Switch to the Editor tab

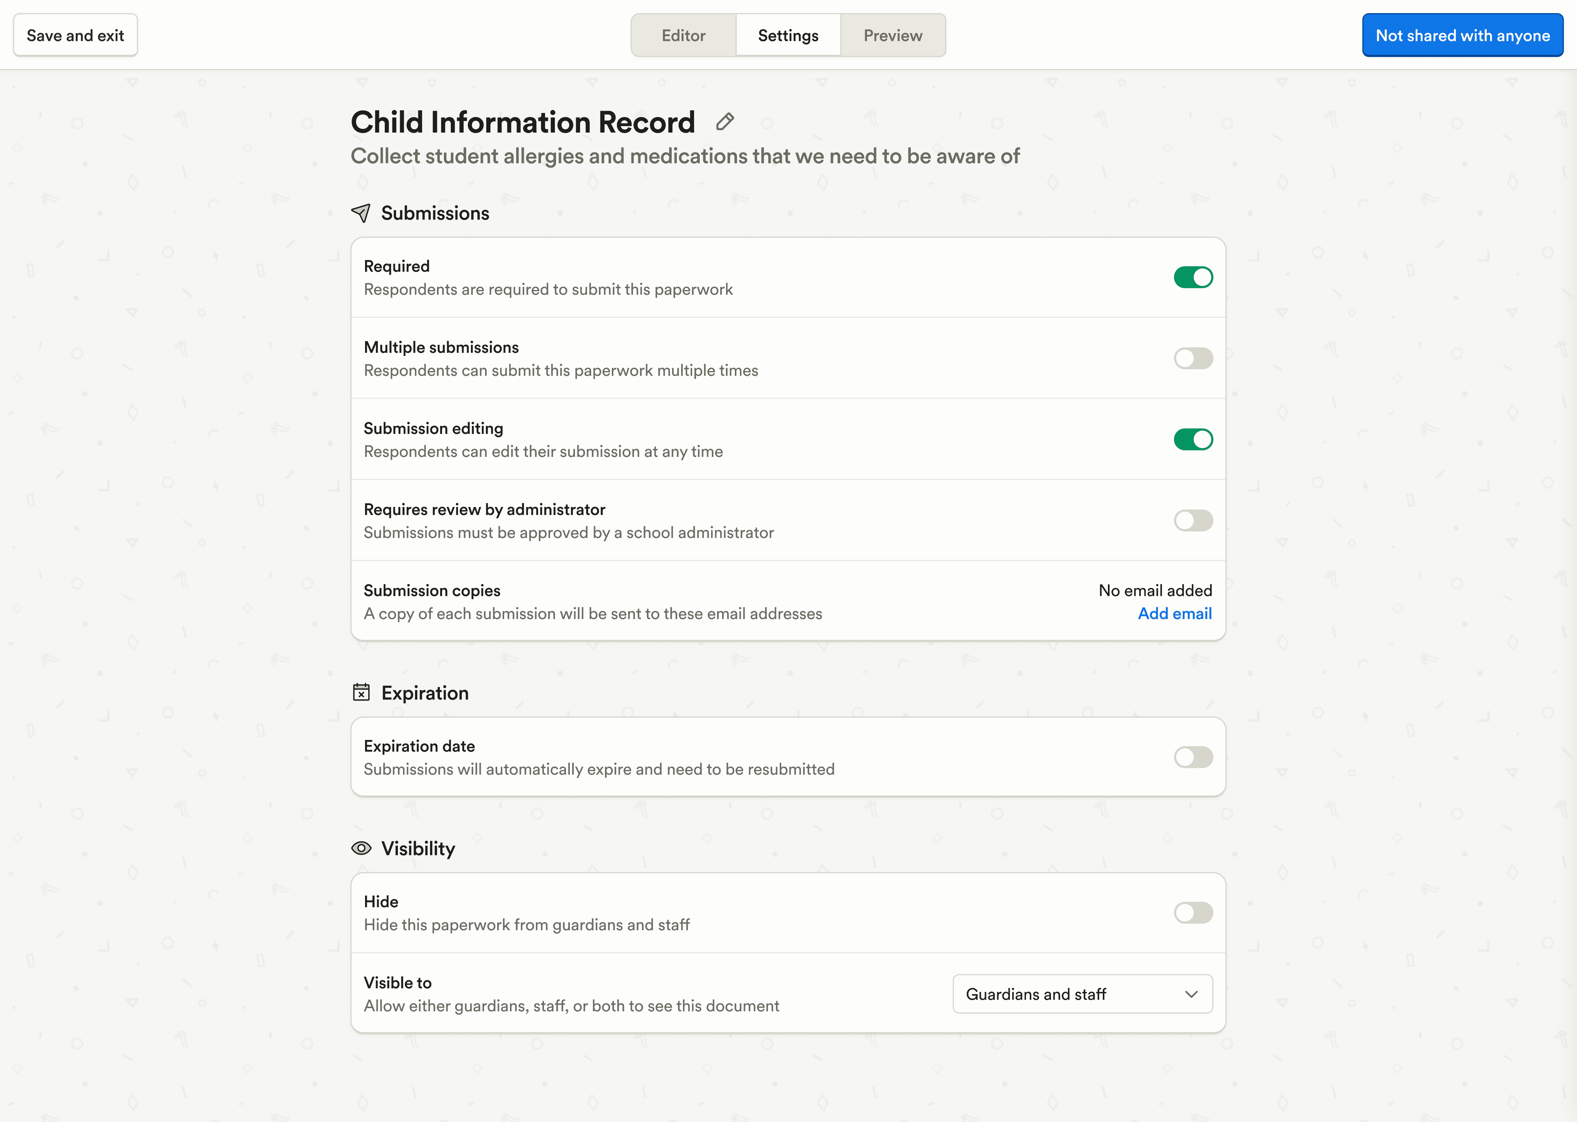[x=683, y=35]
